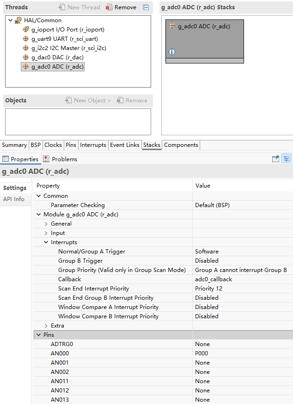Switch to the BSP tab
Image resolution: width=293 pixels, height=404 pixels.
pos(36,145)
